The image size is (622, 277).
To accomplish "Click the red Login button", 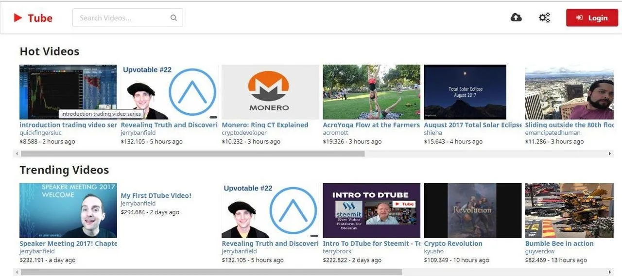I will click(x=592, y=17).
